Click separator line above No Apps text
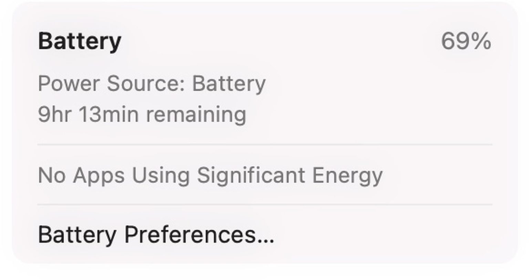Viewport: 529px width, 280px height. [x=264, y=145]
